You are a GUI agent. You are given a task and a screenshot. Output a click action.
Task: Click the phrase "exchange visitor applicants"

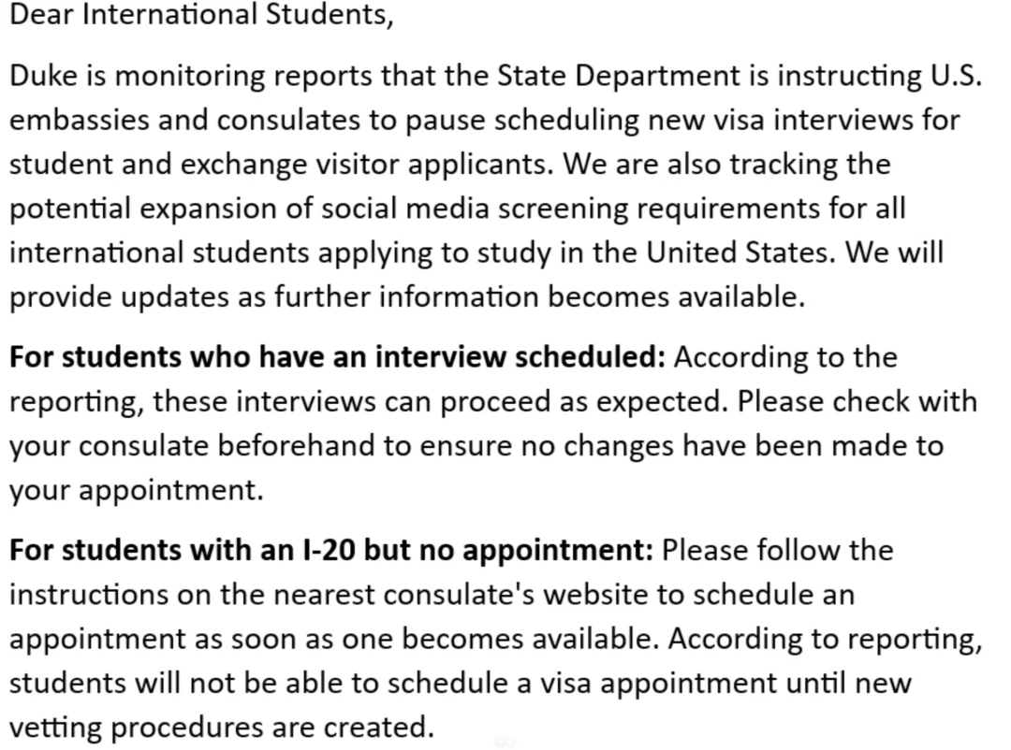[x=366, y=165]
